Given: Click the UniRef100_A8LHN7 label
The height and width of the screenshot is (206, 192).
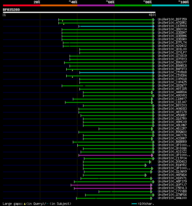Looking at the screenshot, I should 172,125.
